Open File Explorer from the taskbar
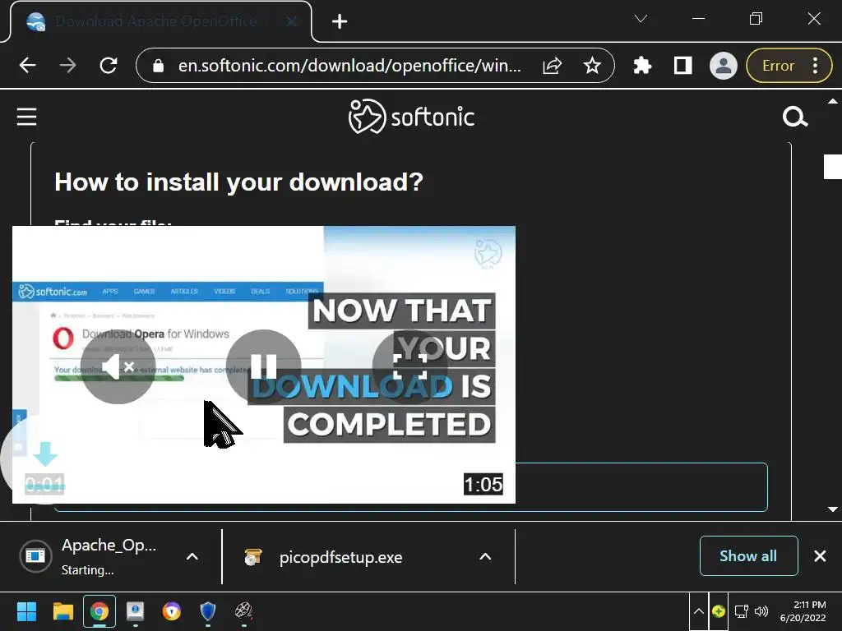 62,611
